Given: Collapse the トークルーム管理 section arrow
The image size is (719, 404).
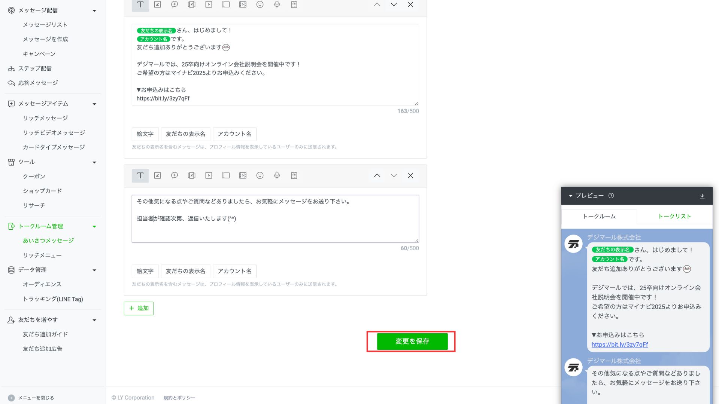Looking at the screenshot, I should pyautogui.click(x=94, y=227).
